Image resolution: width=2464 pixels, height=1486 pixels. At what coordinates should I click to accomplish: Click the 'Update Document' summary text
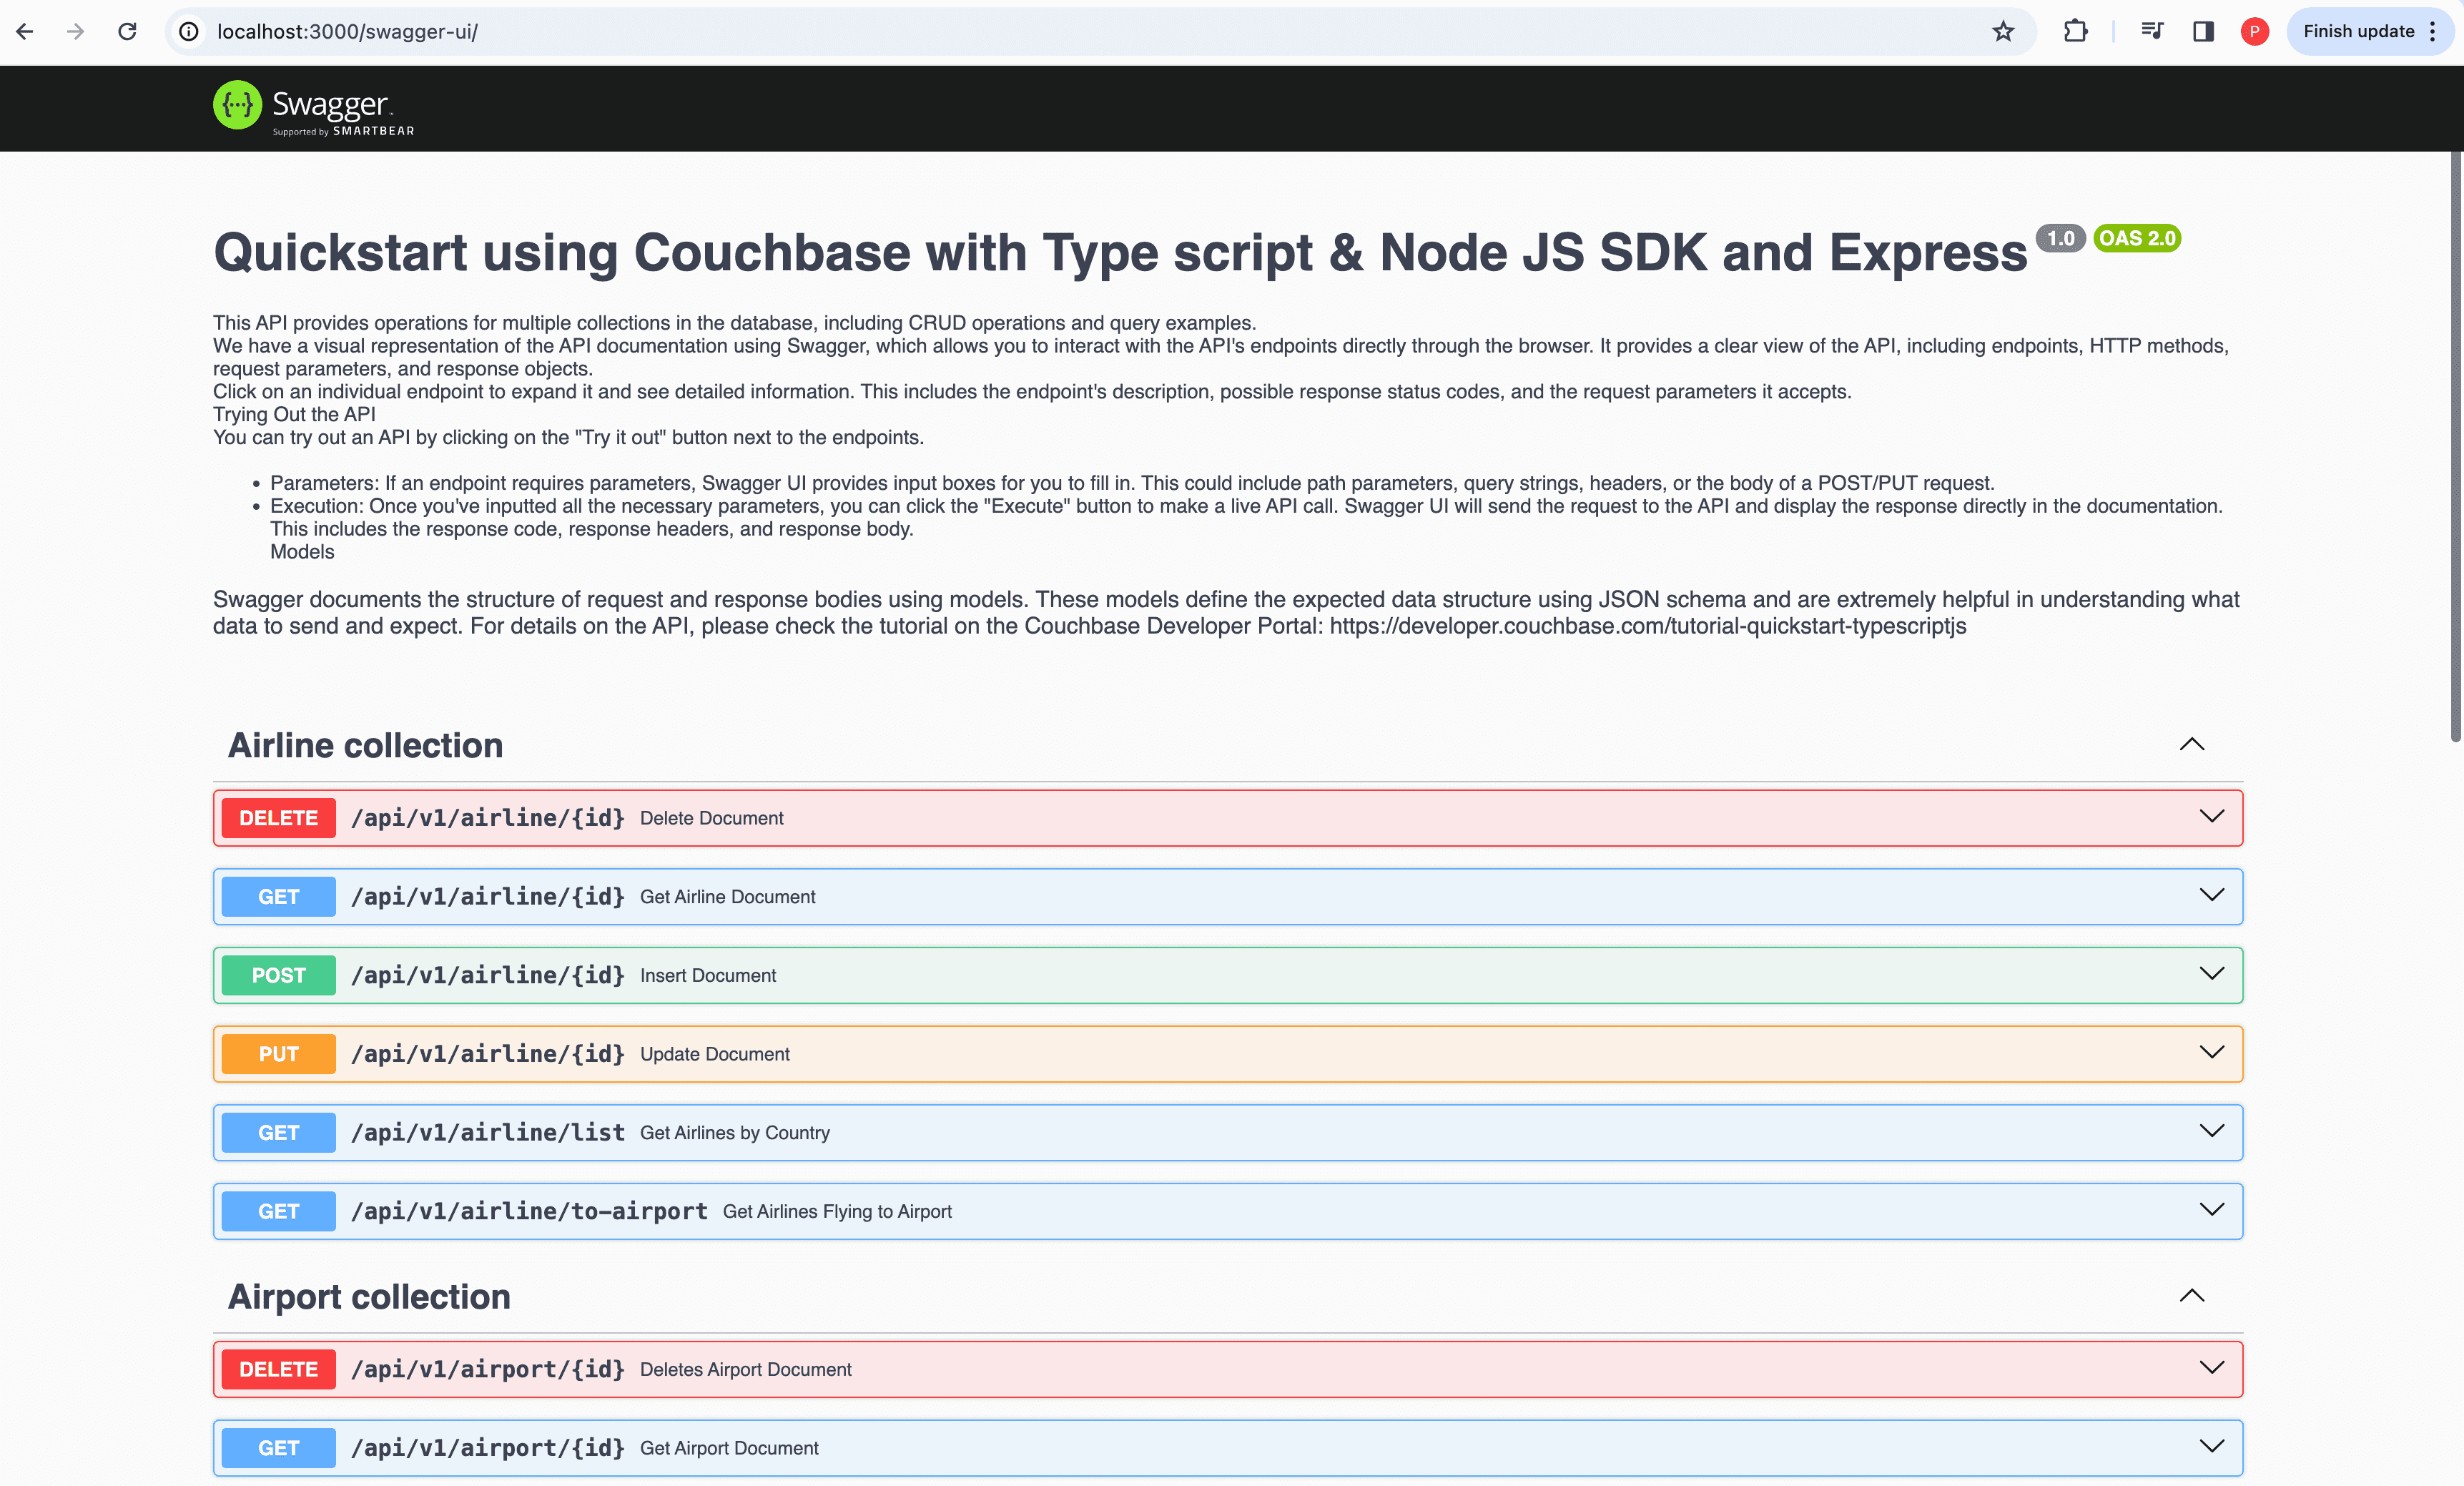tap(715, 1054)
